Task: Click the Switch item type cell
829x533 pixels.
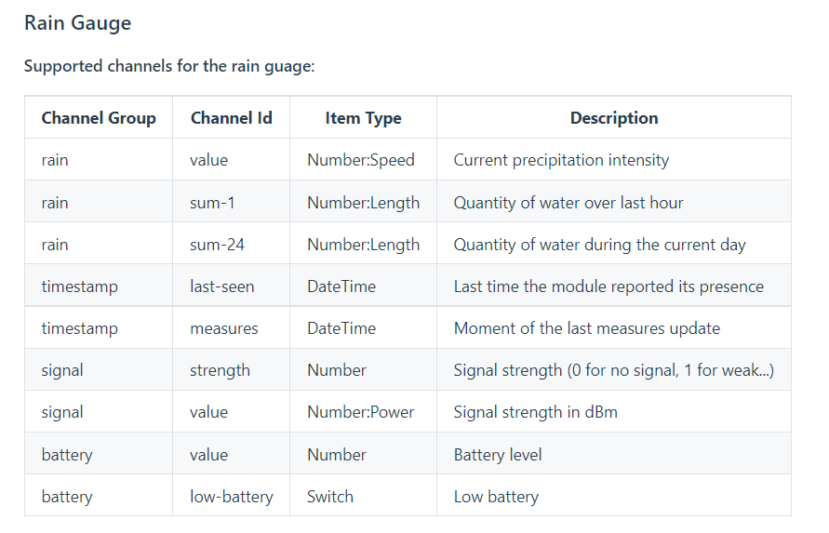Action: 330,497
